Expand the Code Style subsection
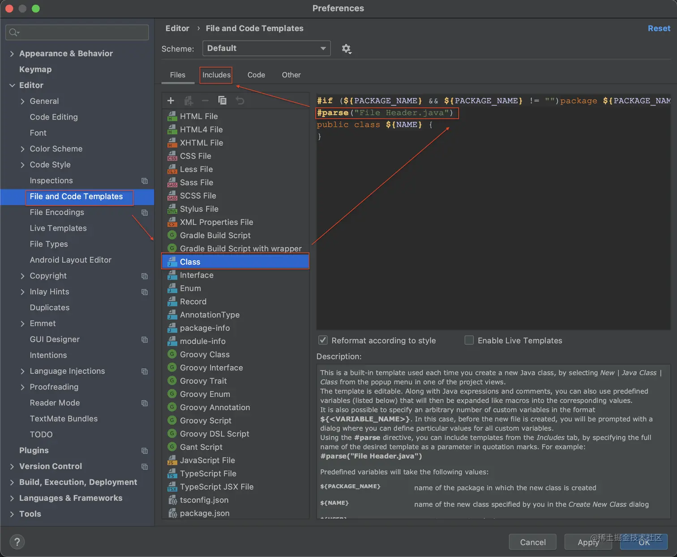The image size is (677, 557). (22, 165)
